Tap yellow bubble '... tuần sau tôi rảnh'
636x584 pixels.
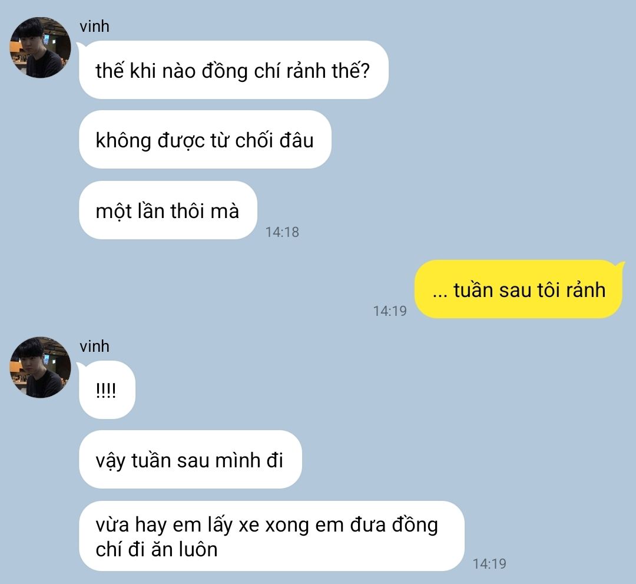coord(519,289)
